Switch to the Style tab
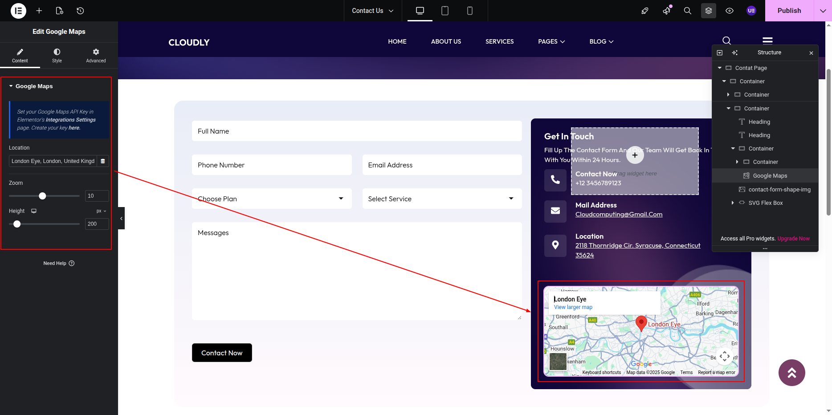832x415 pixels. [57, 56]
